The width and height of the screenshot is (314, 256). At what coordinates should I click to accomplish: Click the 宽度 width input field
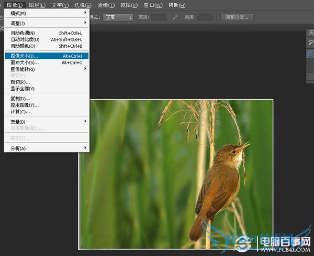pos(159,17)
